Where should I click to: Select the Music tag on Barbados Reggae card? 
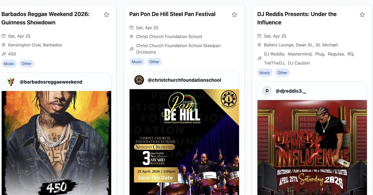(9, 64)
